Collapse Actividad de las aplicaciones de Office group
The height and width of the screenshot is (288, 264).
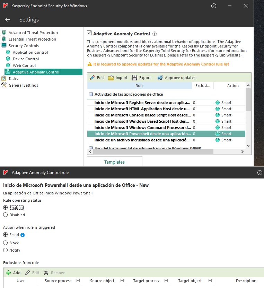91,94
